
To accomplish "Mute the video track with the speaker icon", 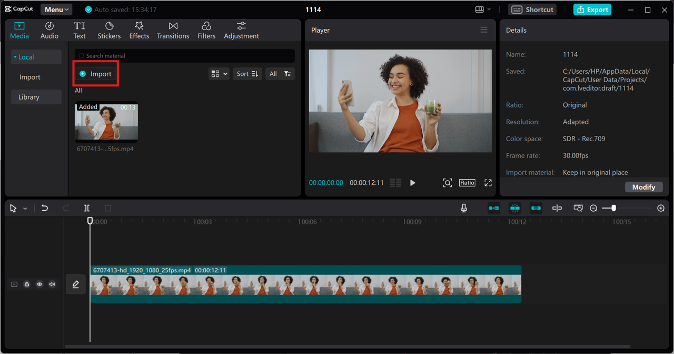I will pyautogui.click(x=52, y=284).
